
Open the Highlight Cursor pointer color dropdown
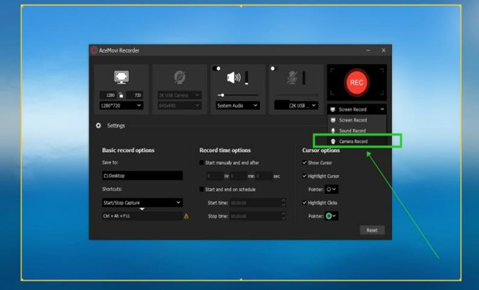point(331,190)
